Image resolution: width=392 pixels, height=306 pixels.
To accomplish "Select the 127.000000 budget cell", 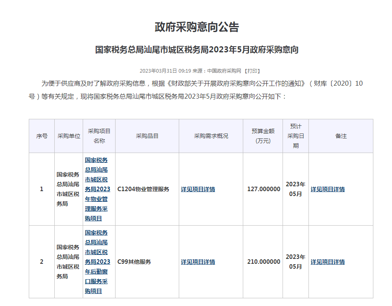I will [x=263, y=189].
